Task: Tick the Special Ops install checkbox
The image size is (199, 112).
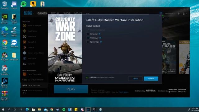Action: (x=88, y=42)
